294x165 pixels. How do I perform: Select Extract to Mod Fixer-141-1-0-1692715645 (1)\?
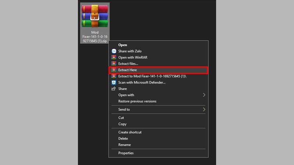(158, 76)
